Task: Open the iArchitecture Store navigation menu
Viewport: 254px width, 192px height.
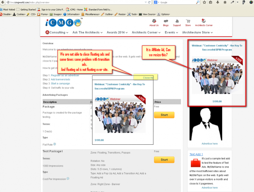Action: (x=197, y=32)
